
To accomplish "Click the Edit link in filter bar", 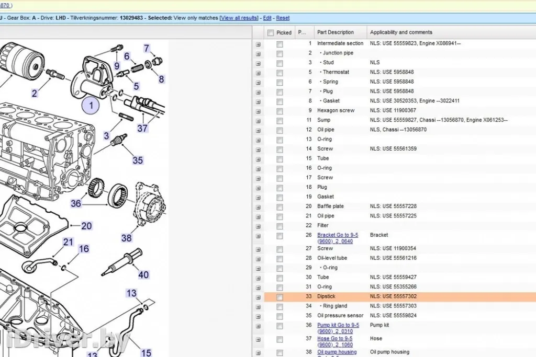I will pos(267,18).
